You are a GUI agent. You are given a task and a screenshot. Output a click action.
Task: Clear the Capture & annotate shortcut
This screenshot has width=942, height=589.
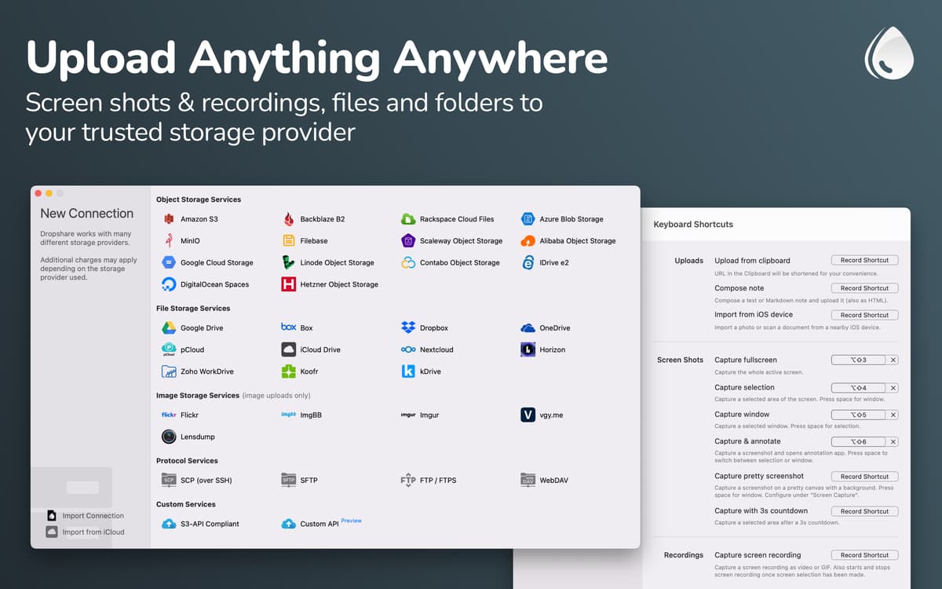coord(893,442)
